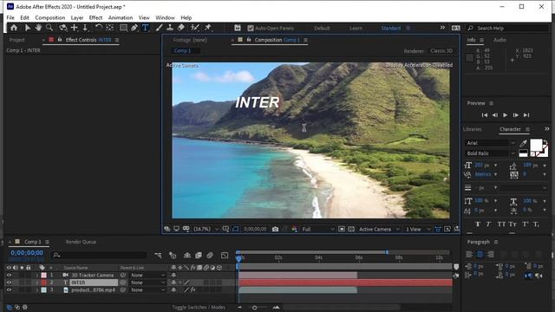555x312 pixels.
Task: Toggle left text alignment in Paragraph
Action: tap(469, 254)
